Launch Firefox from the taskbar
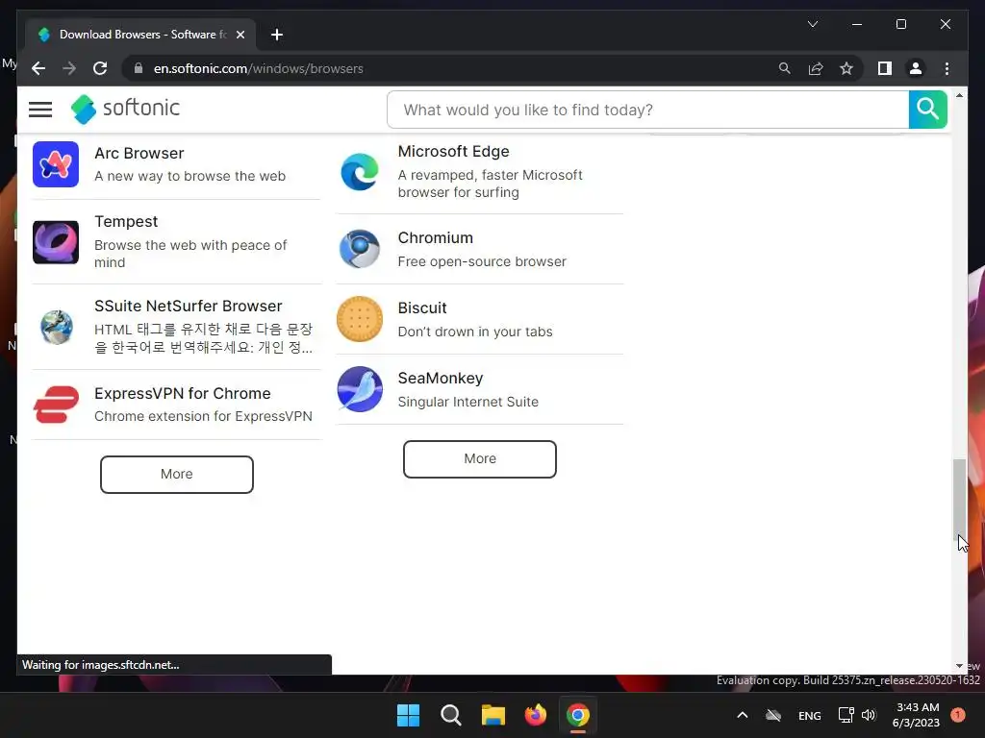Image resolution: width=985 pixels, height=738 pixels. [535, 715]
